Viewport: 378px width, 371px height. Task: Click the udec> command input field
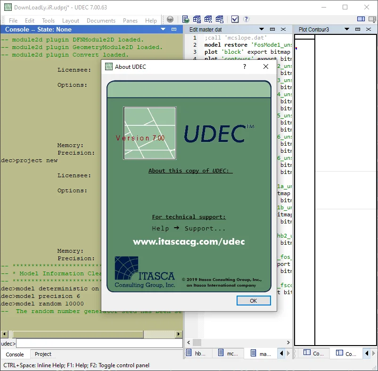99,343
